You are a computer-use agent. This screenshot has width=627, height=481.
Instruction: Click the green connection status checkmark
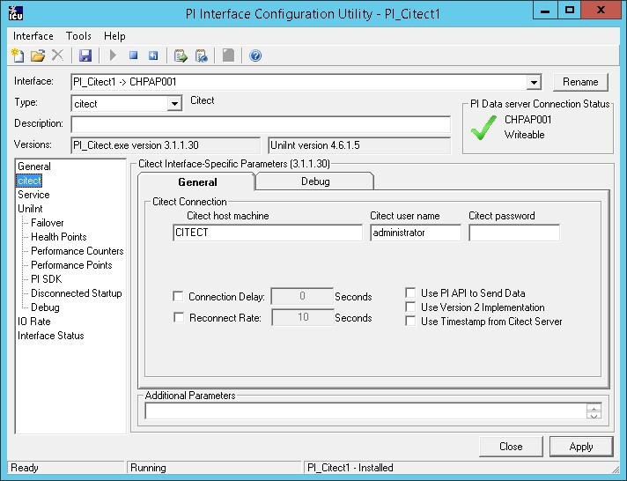coord(483,128)
